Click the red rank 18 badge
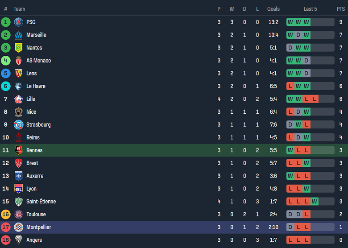The height and width of the screenshot is (248, 348). (6, 240)
